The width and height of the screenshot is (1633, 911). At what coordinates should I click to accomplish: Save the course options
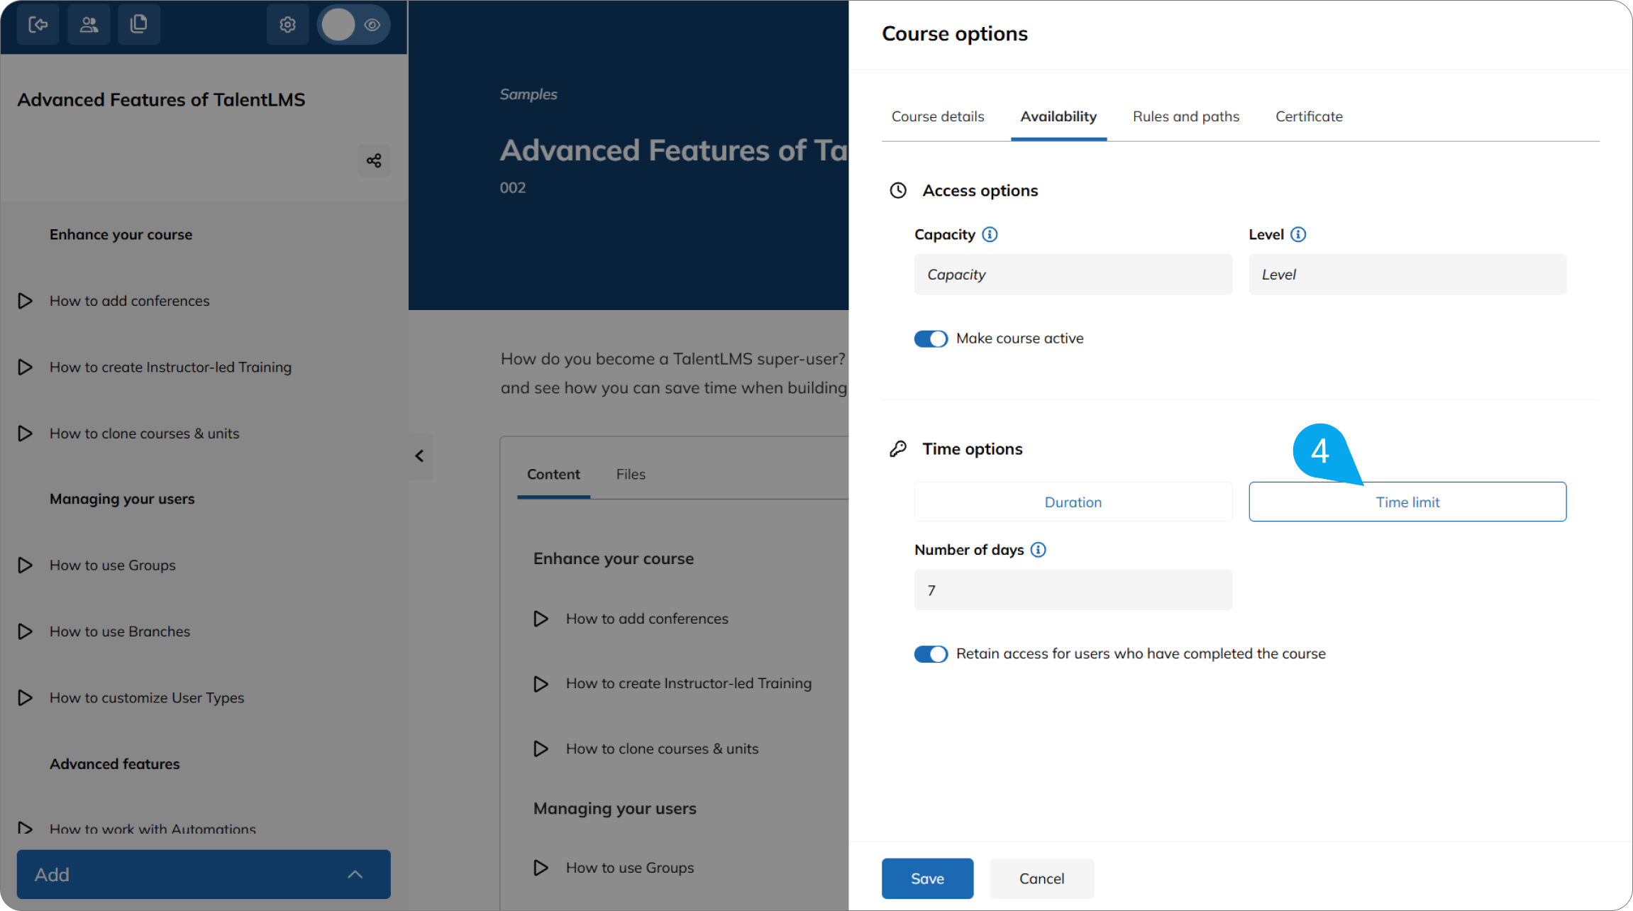pyautogui.click(x=927, y=878)
